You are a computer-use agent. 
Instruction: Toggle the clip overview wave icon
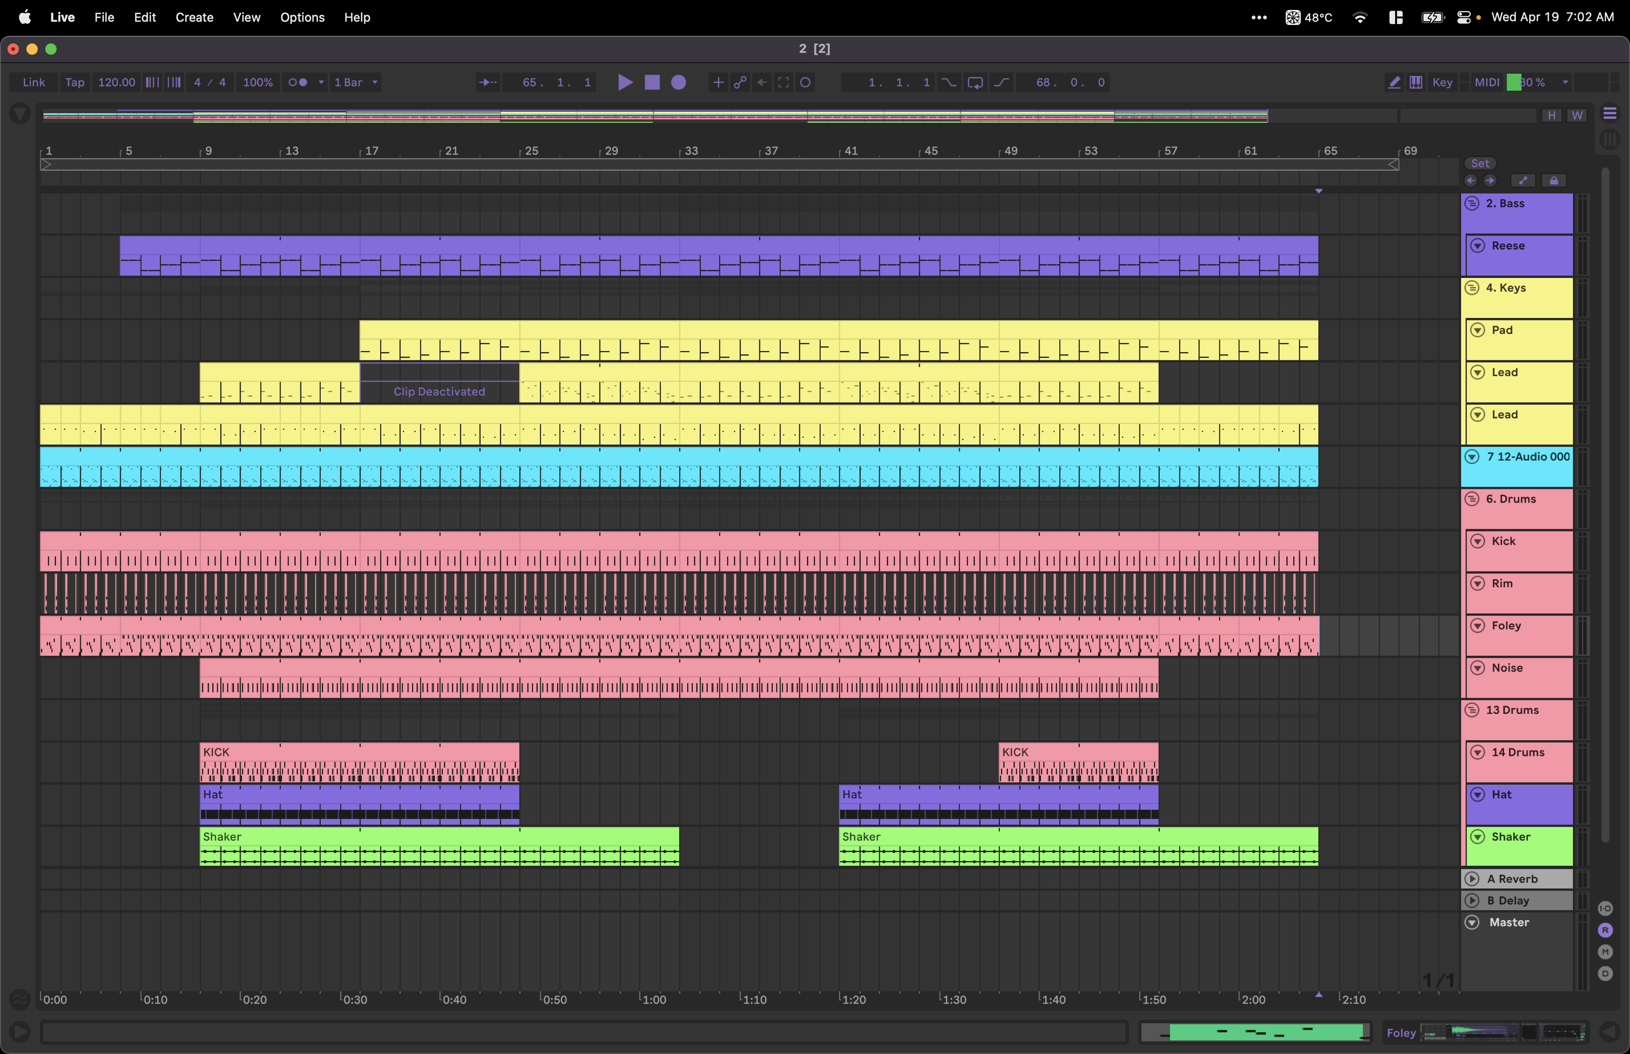coord(20,1000)
